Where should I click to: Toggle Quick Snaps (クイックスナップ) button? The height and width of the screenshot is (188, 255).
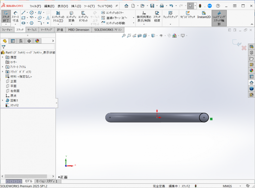point(170,15)
